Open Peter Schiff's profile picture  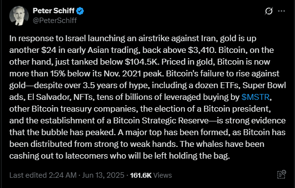pos(19,16)
